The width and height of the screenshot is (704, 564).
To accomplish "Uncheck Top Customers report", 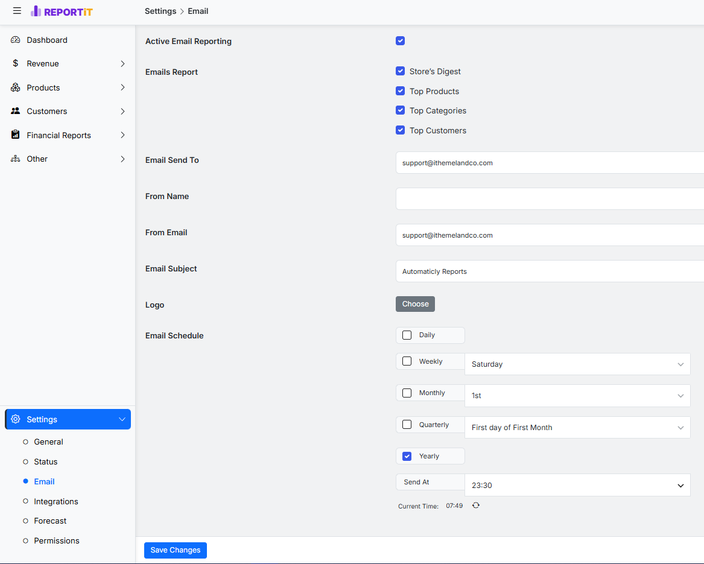I will 400,130.
